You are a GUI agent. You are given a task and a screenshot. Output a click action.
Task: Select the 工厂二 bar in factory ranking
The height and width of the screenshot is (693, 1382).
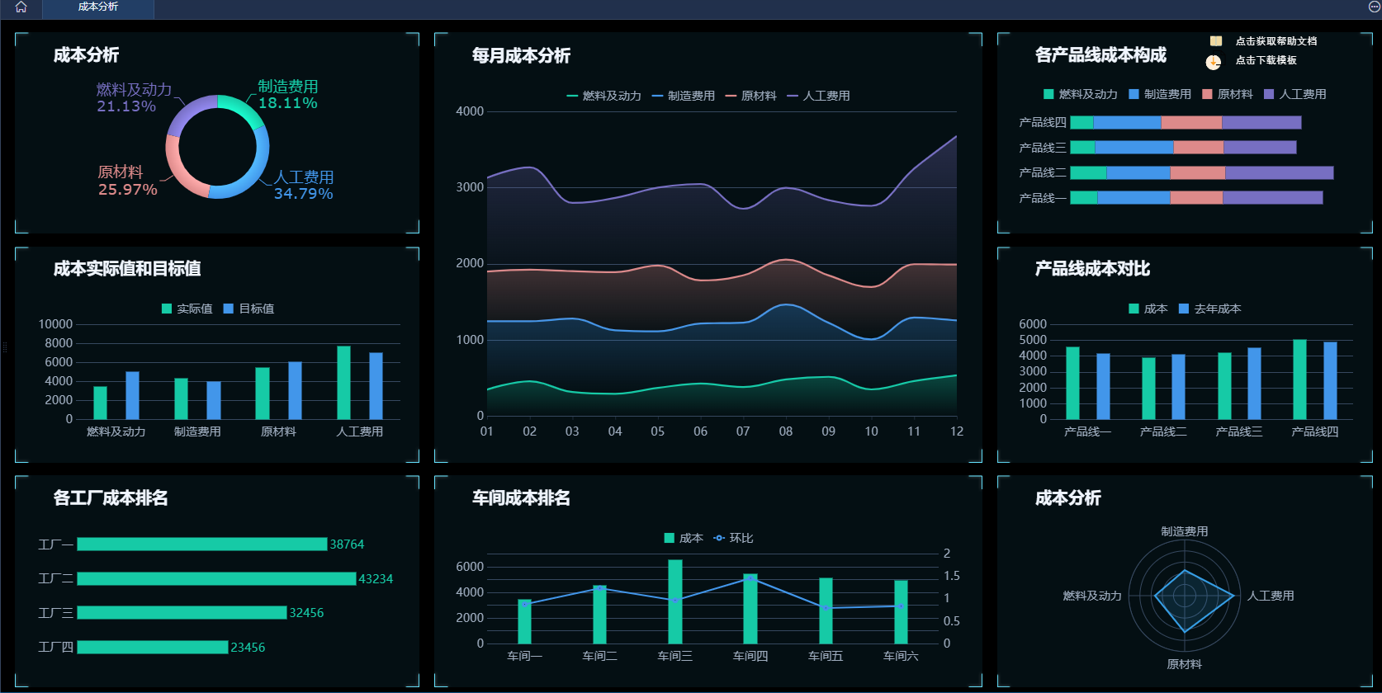pyautogui.click(x=216, y=579)
